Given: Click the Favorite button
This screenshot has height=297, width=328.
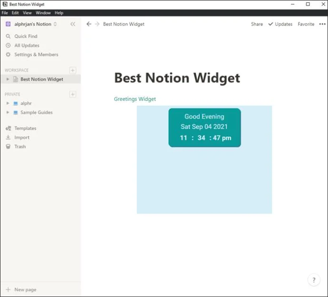Looking at the screenshot, I should pos(306,24).
